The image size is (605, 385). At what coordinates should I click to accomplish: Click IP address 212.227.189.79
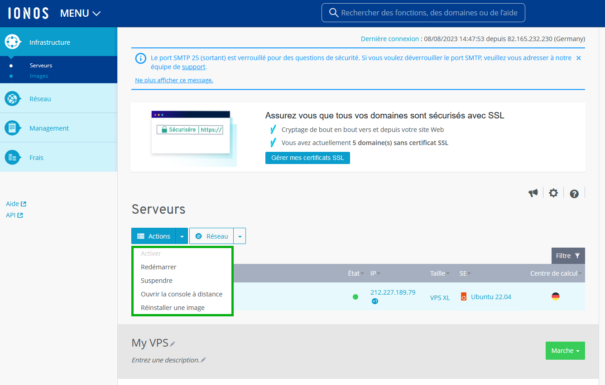click(x=393, y=292)
